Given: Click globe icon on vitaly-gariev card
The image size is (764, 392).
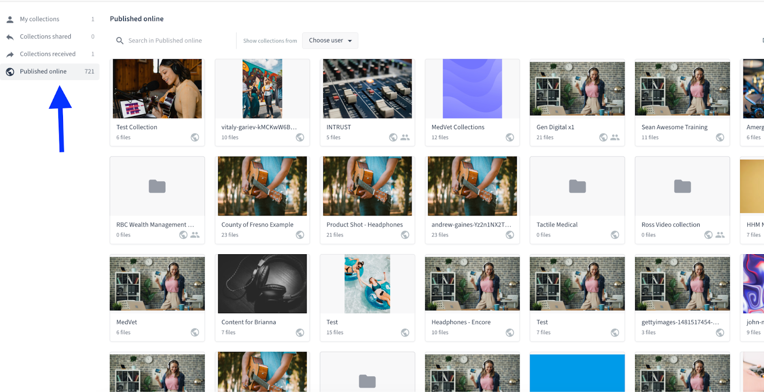Looking at the screenshot, I should pyautogui.click(x=300, y=137).
